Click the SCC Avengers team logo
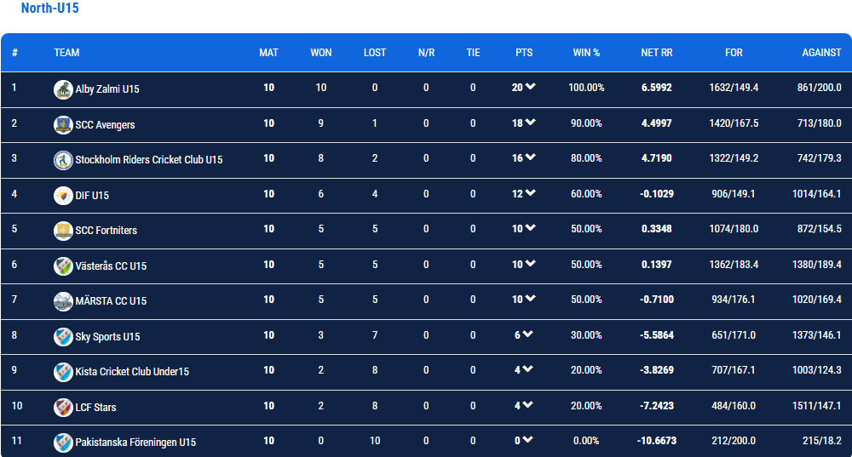This screenshot has width=852, height=457. coord(63,125)
